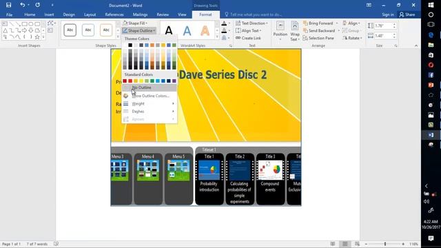This screenshot has height=248, width=441.
Task: Open the Text Direction dropdown
Action: 252,23
